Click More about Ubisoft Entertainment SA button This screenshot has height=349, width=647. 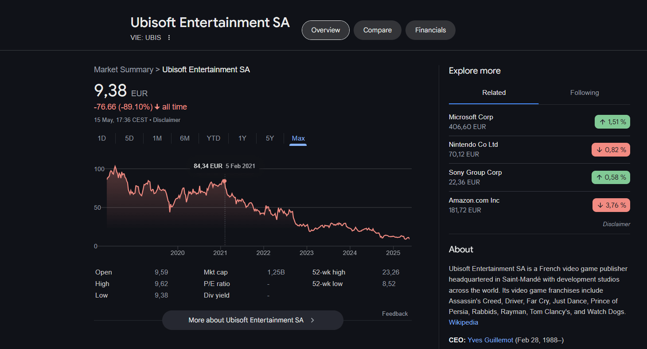tap(253, 320)
